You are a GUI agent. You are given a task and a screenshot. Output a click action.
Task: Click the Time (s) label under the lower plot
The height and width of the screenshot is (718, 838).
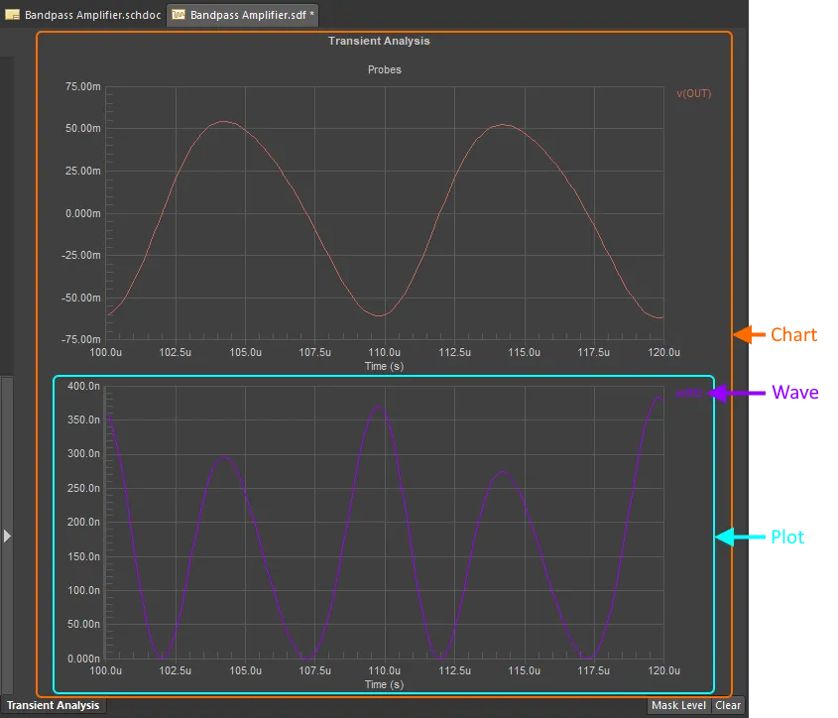coord(384,684)
